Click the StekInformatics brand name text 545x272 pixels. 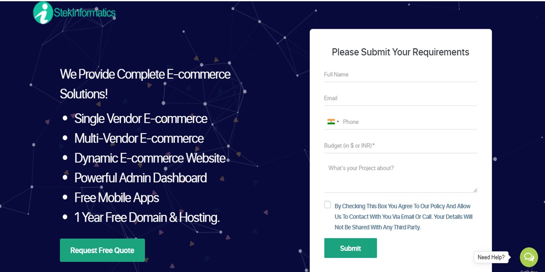[85, 13]
